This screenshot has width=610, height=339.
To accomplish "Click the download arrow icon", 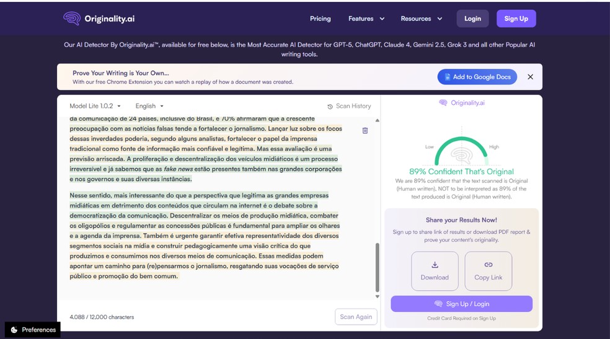I will (x=435, y=265).
